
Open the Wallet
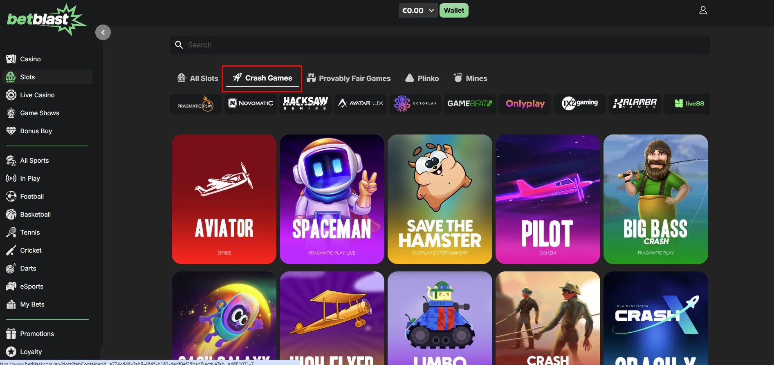pos(454,11)
